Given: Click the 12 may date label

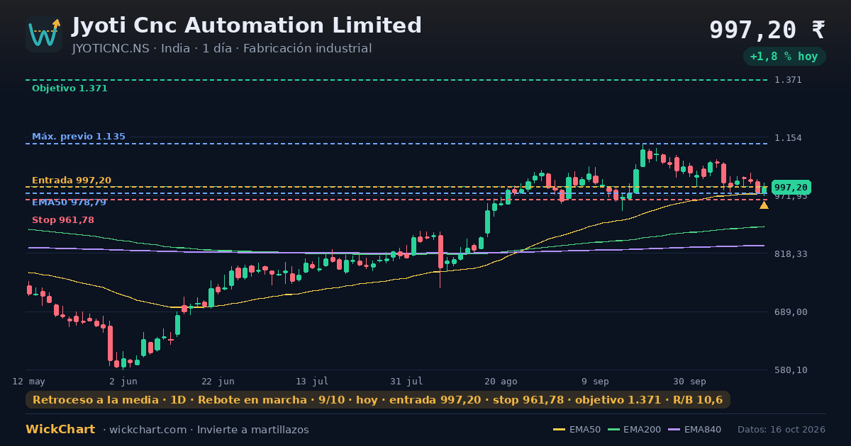Looking at the screenshot, I should coord(28,382).
